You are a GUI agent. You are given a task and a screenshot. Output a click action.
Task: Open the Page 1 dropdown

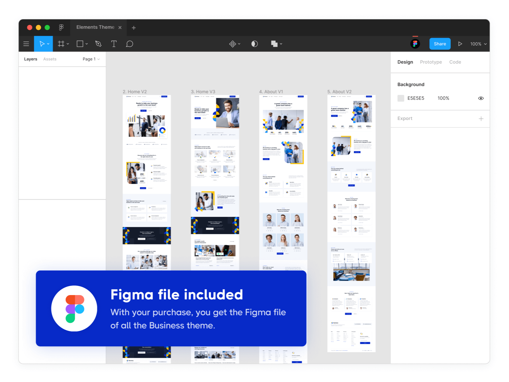[x=91, y=59]
